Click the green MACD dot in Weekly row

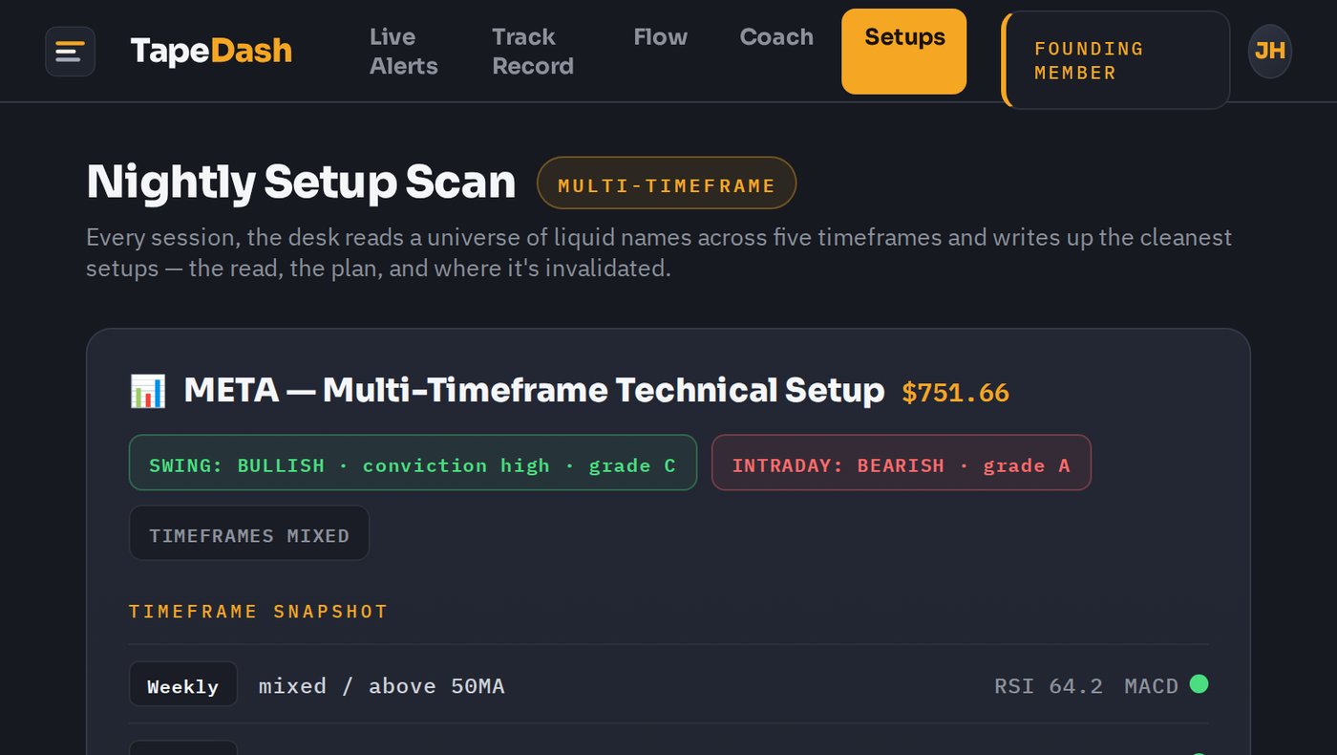(1199, 684)
